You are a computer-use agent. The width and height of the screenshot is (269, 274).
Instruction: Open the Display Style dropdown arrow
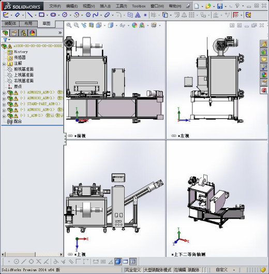116,26
